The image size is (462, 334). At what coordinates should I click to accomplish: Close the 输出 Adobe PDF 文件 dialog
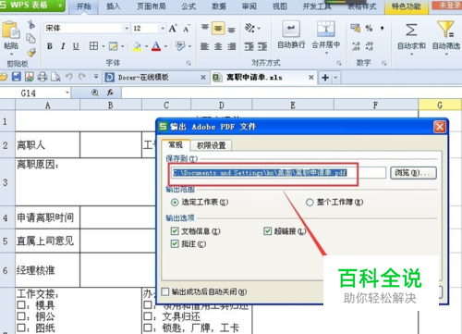(440, 127)
